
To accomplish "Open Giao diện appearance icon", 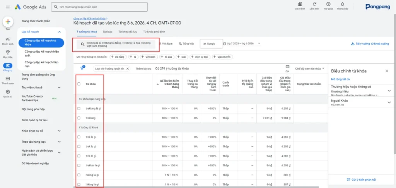I will 300,4.
